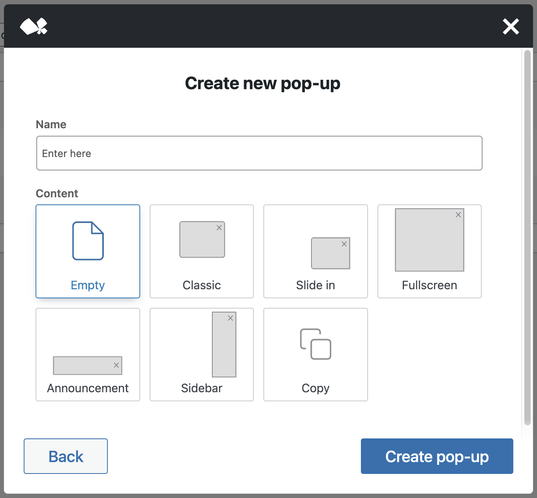The height and width of the screenshot is (498, 537).
Task: Click the vertical panel preview in Sidebar card
Action: [224, 344]
